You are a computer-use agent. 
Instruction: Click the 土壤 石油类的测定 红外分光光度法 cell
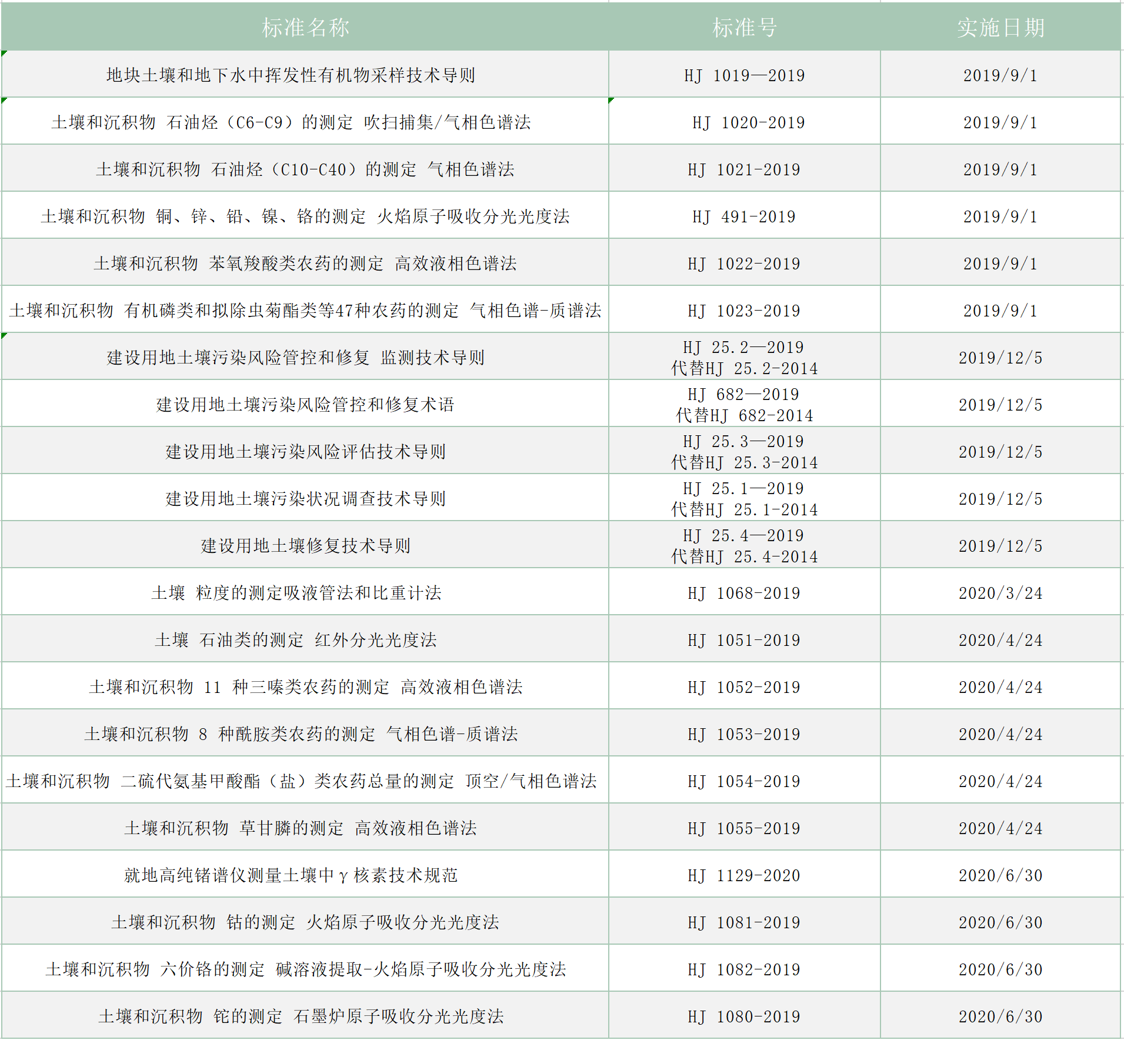[x=295, y=640]
